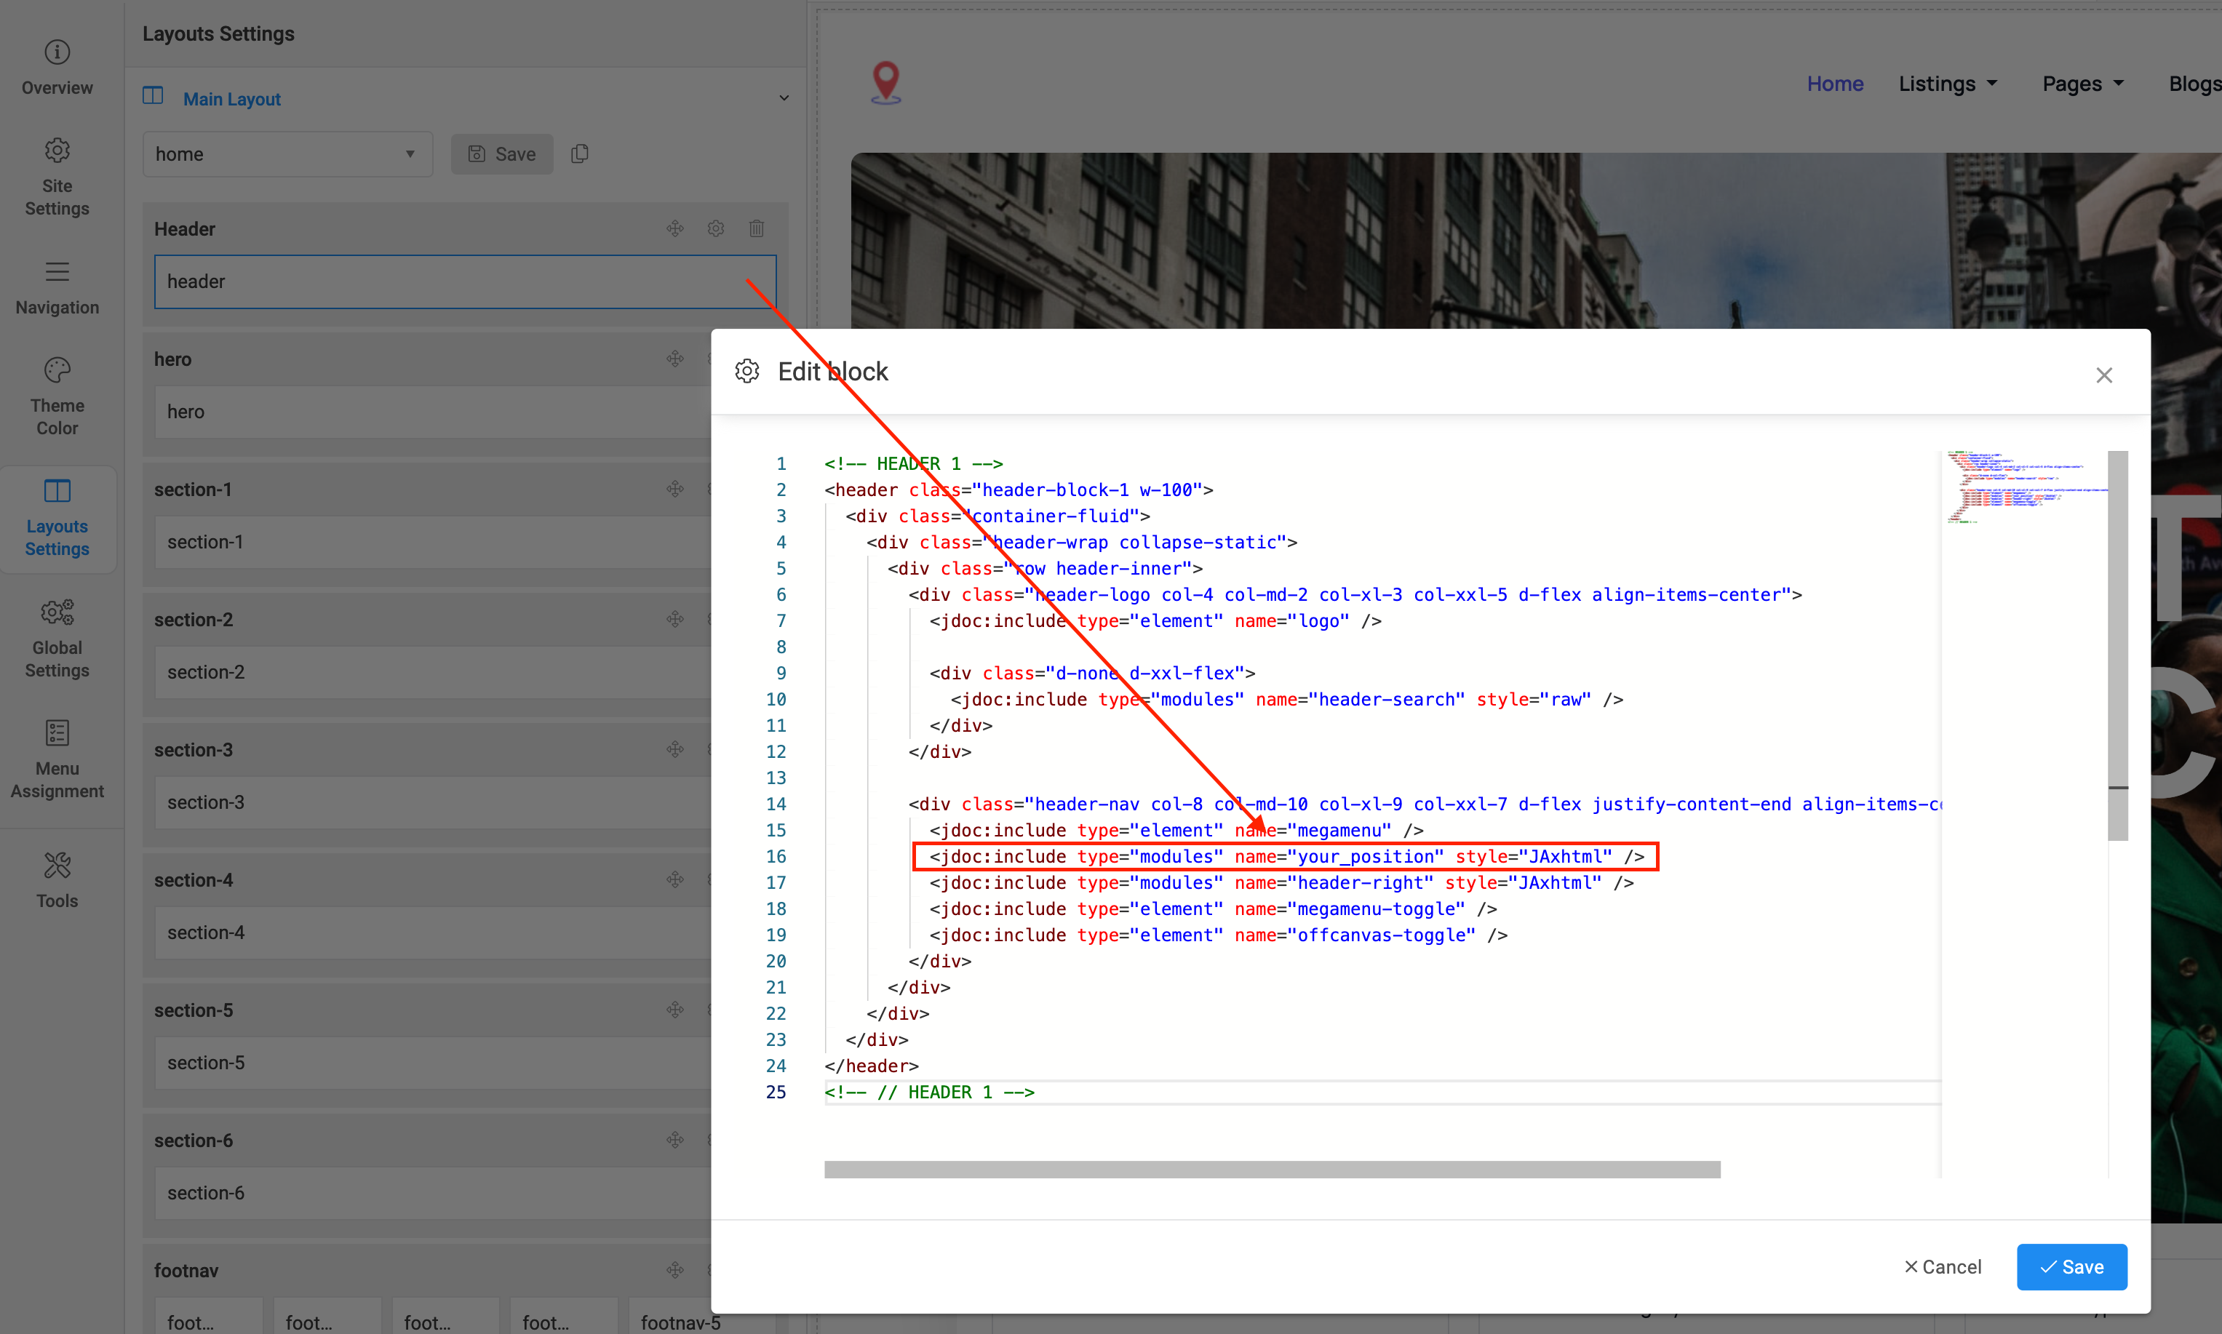Click hero block move handle icon

pyautogui.click(x=675, y=359)
